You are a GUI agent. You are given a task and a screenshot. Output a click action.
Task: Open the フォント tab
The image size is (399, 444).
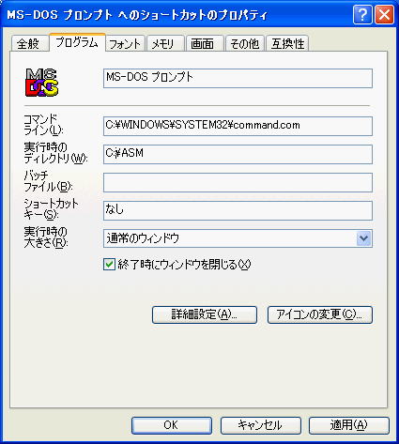click(125, 43)
